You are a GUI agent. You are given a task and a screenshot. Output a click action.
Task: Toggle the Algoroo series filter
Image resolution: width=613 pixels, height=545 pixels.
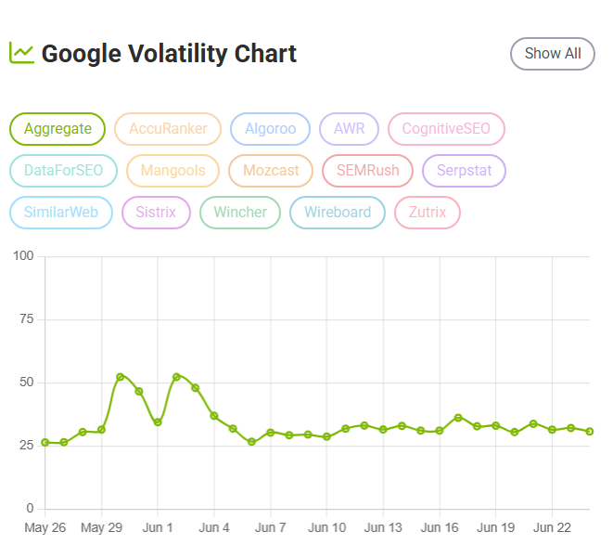pyautogui.click(x=270, y=129)
